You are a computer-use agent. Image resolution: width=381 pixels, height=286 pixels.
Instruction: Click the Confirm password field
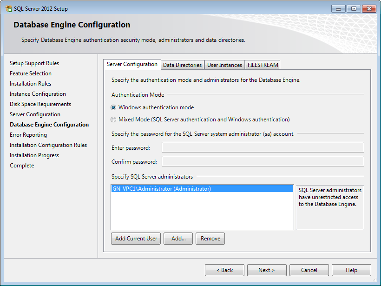(263, 162)
